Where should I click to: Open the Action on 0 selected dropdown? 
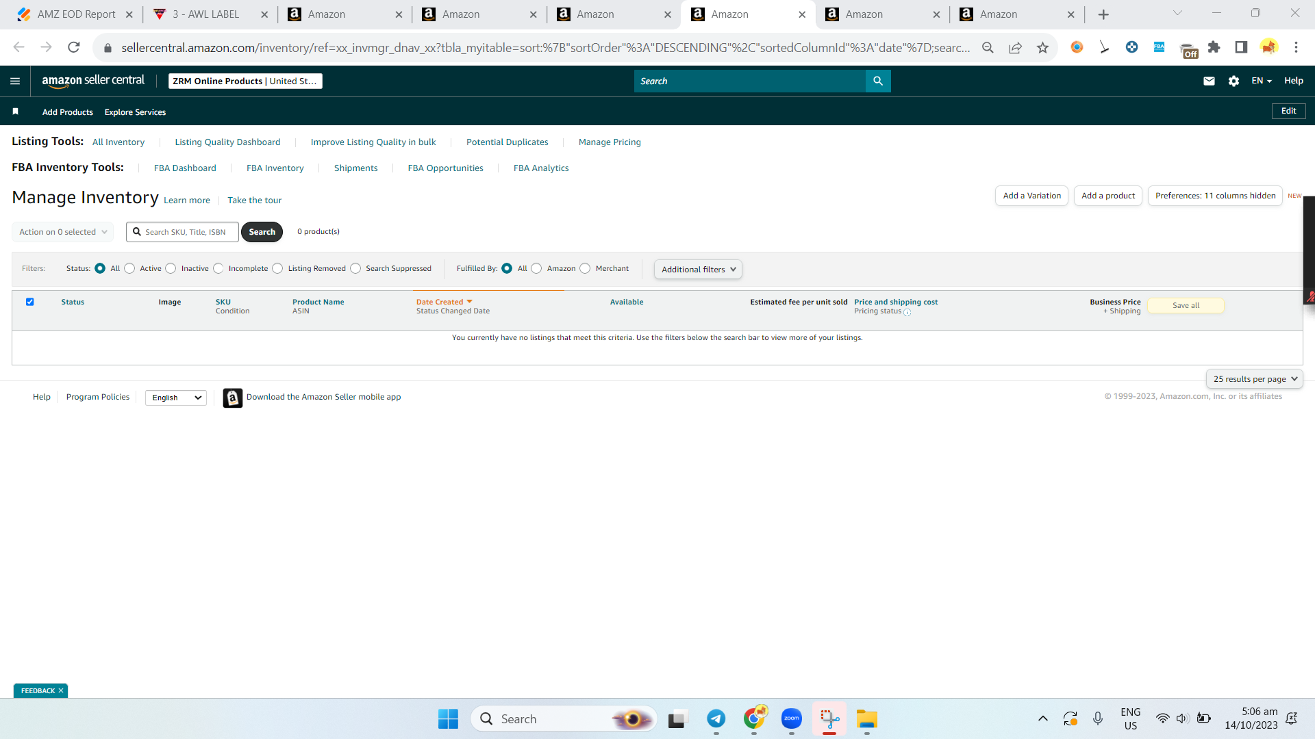point(63,232)
